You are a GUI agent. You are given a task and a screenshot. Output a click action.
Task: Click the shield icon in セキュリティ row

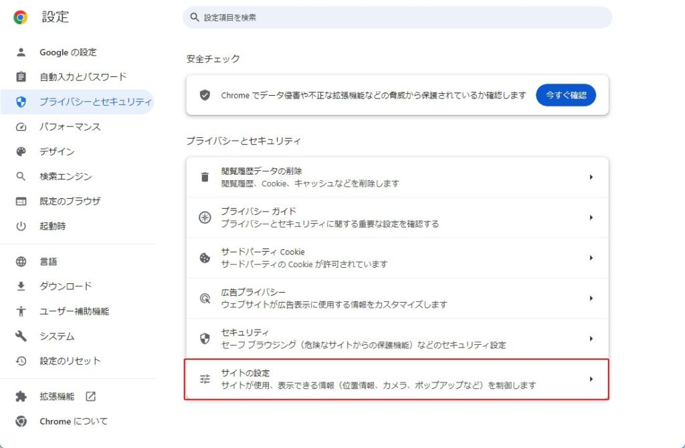(x=205, y=339)
